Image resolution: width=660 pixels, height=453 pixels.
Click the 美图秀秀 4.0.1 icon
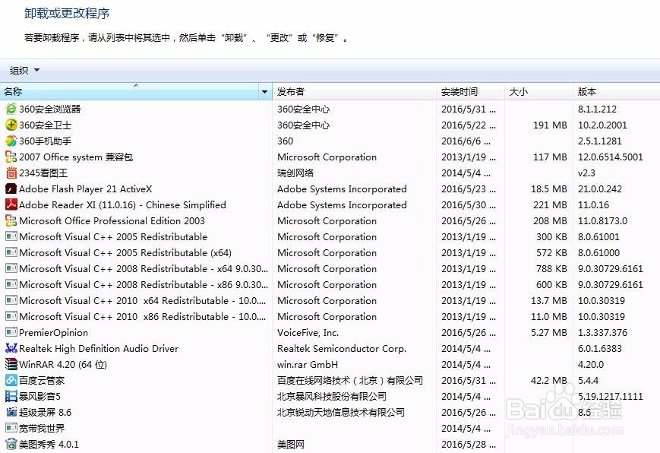(11, 444)
